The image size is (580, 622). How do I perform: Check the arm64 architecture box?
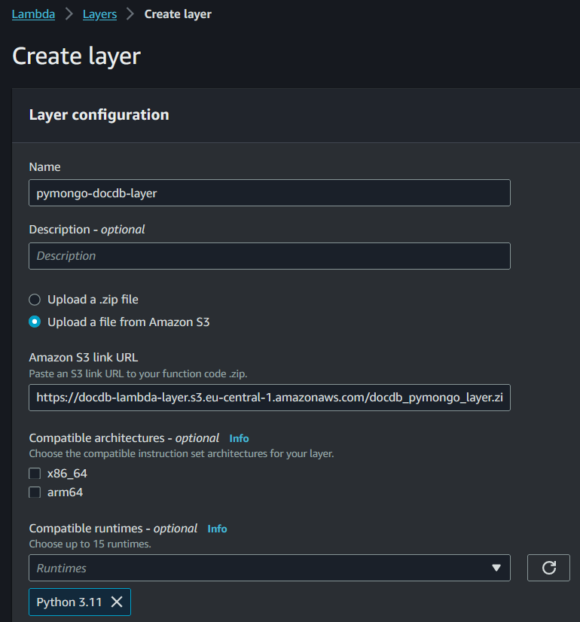(35, 492)
